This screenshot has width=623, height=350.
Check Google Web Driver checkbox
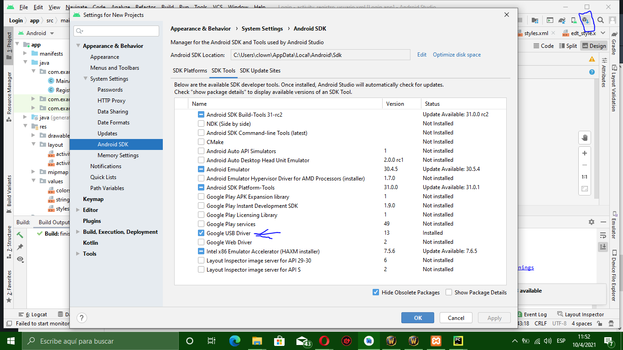[x=201, y=242]
